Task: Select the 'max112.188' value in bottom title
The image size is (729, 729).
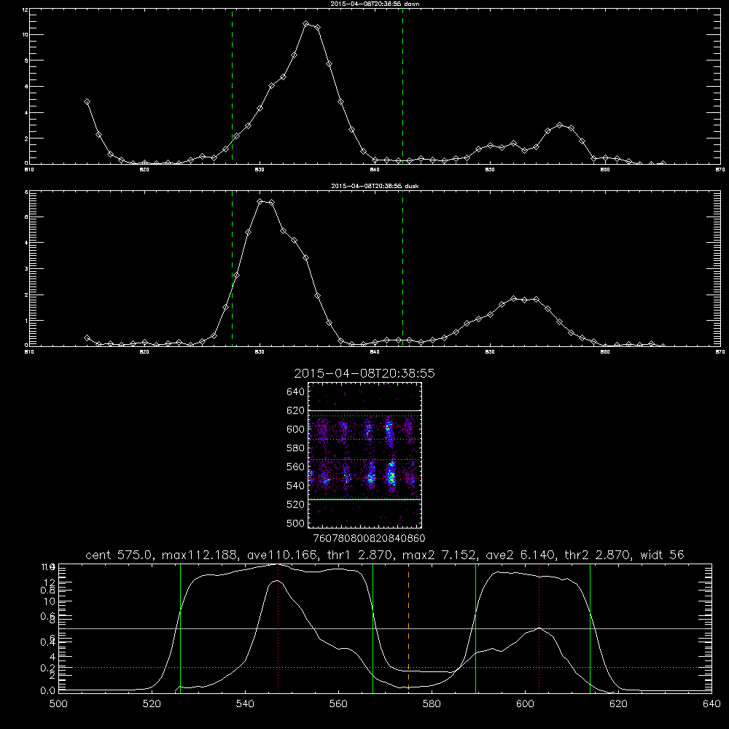Action: (x=201, y=555)
